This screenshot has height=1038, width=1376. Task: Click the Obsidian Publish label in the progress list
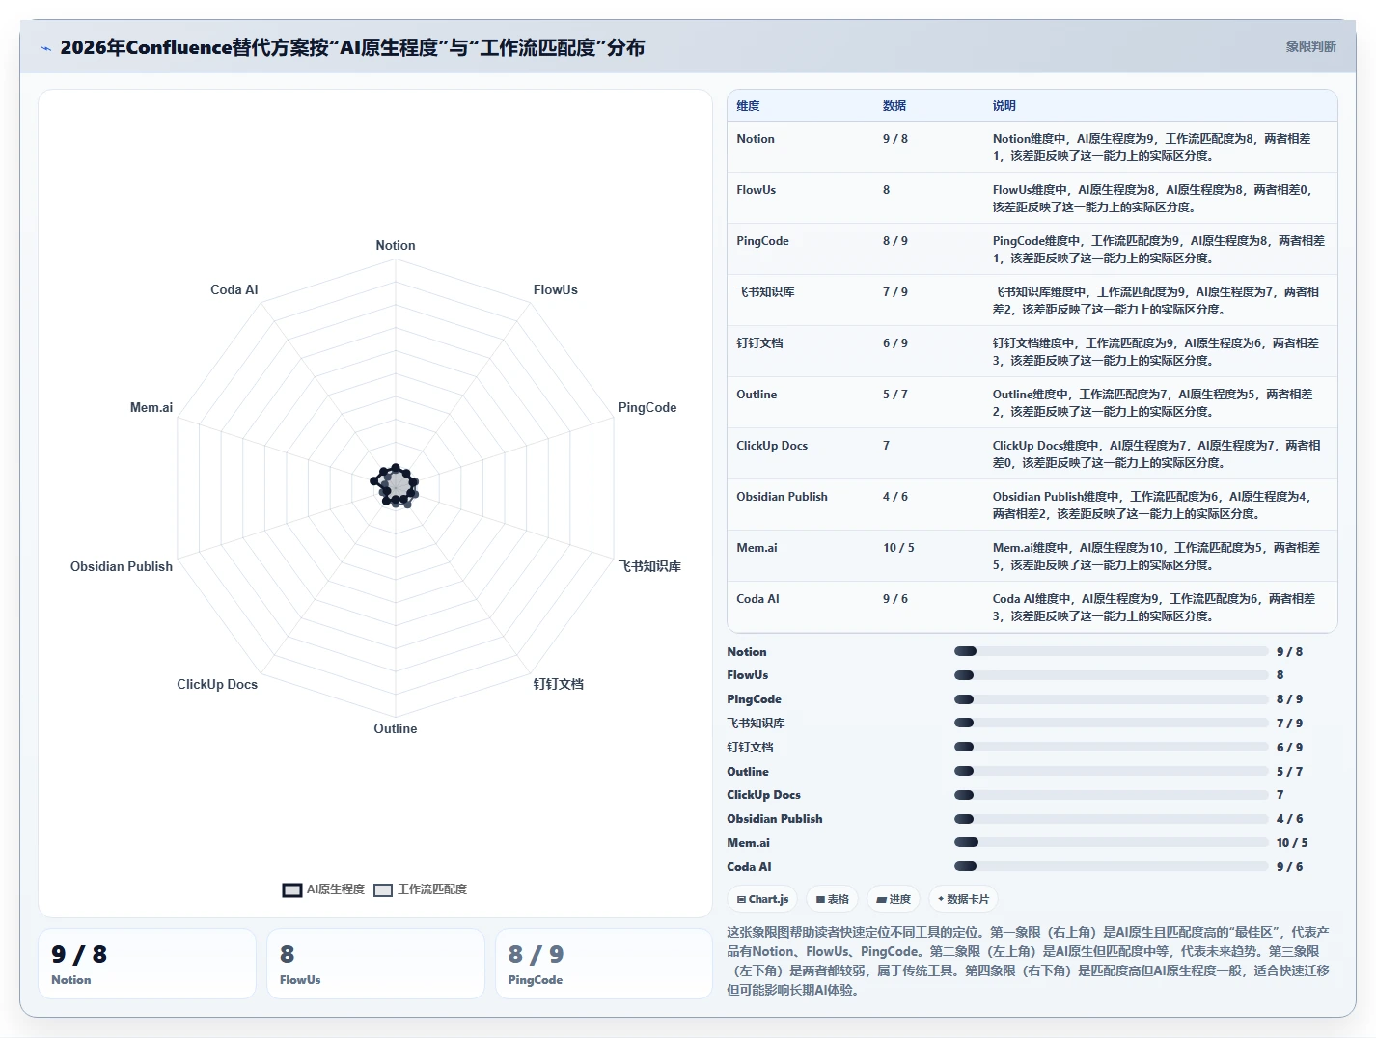tap(775, 819)
